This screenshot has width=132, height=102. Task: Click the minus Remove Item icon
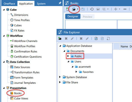(125, 9)
